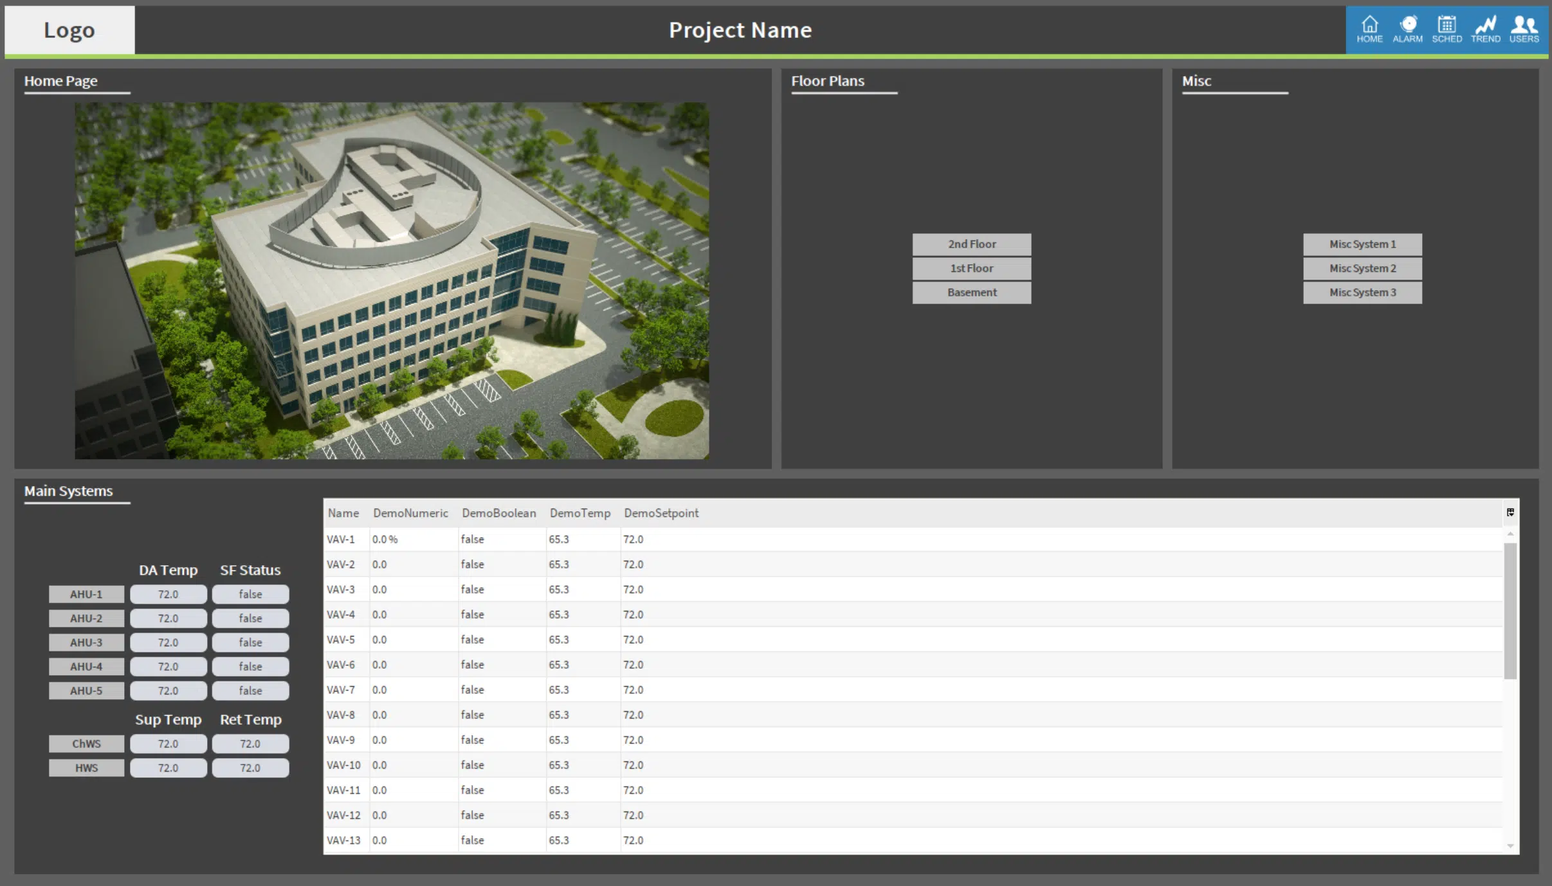Select the VAV-8 table row
1552x886 pixels.
pyautogui.click(x=913, y=715)
